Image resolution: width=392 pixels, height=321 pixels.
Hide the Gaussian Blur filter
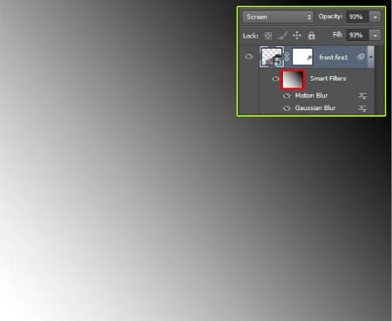287,108
